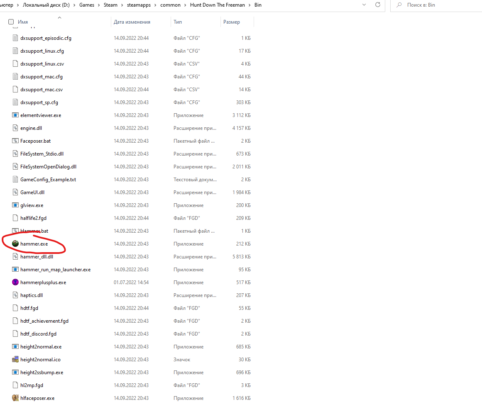This screenshot has height=409, width=482.
Task: Click the refresh button in address bar
Action: coord(378,5)
